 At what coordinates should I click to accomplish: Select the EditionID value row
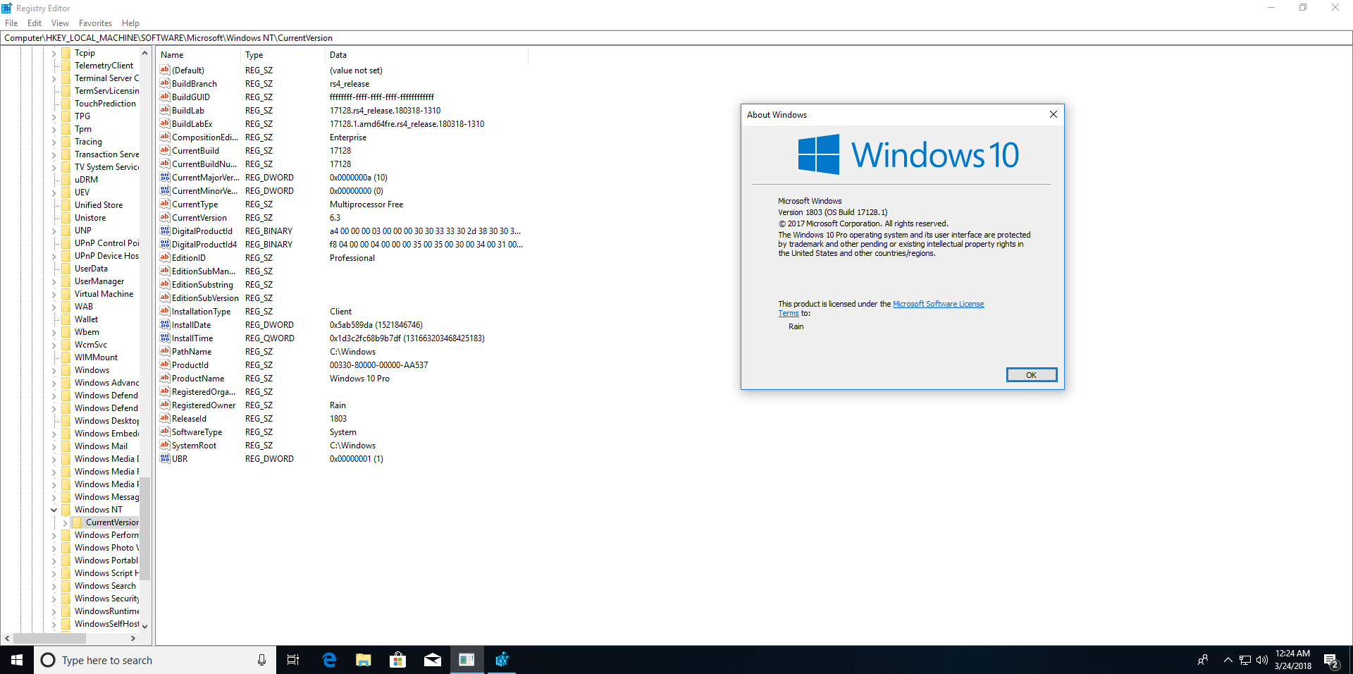click(x=342, y=257)
